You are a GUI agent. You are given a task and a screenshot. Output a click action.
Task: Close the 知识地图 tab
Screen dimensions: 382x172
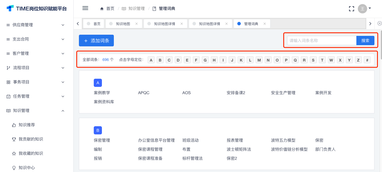click(x=137, y=24)
